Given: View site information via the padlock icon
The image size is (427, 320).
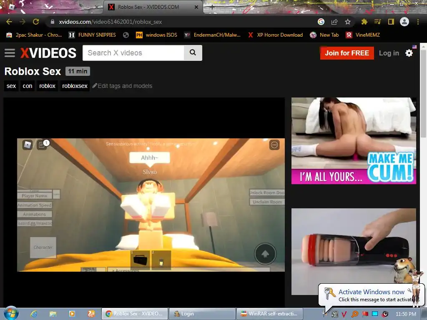Looking at the screenshot, I should [x=53, y=22].
